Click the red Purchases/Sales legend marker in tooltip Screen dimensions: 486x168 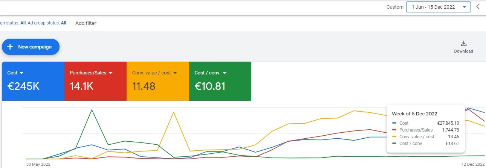click(x=394, y=130)
